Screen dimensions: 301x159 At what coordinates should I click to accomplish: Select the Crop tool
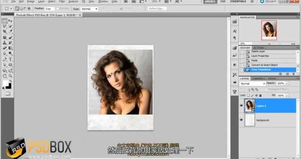tap(4, 31)
